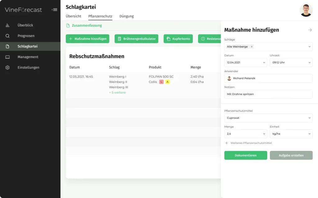Click the Anwender field Richard Petersik
The width and height of the screenshot is (318, 198).
pos(268,78)
